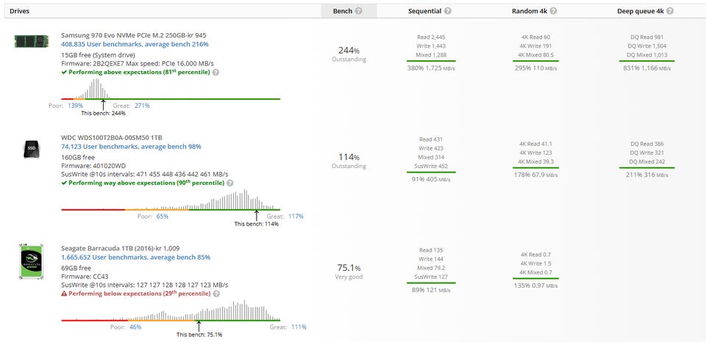Click 'This bench: 114%' marker label
The image size is (706, 345).
[x=256, y=224]
